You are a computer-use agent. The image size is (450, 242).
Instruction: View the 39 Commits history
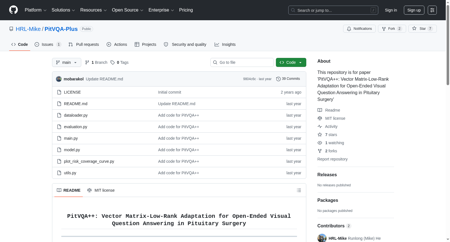coord(288,79)
